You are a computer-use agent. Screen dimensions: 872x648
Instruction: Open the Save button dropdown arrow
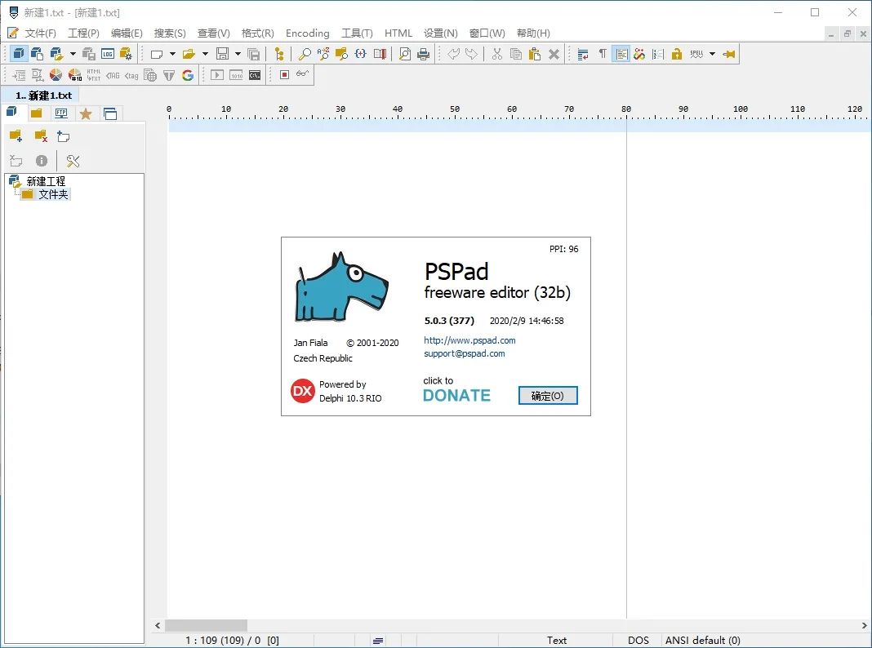[237, 54]
